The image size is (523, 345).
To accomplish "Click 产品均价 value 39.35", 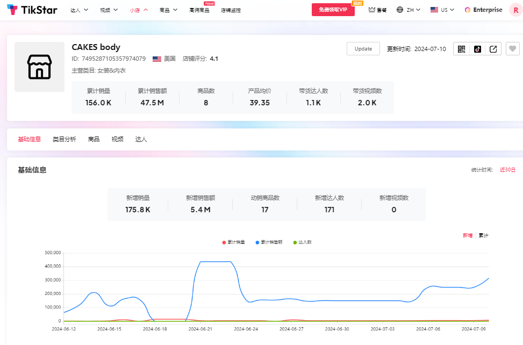I will pyautogui.click(x=260, y=103).
